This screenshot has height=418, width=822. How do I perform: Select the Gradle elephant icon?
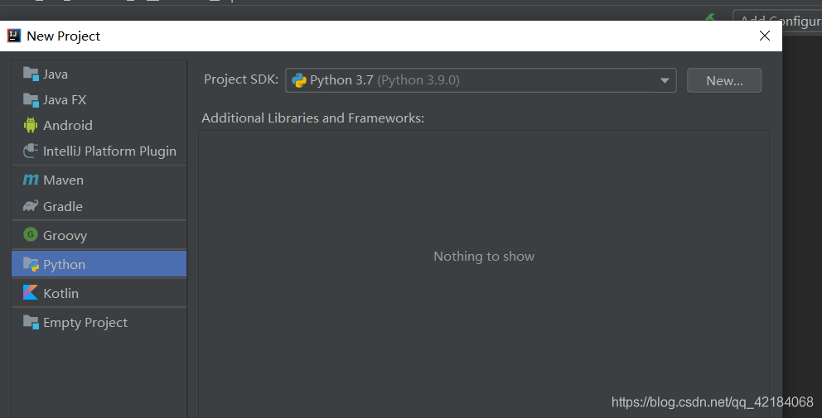coord(31,206)
